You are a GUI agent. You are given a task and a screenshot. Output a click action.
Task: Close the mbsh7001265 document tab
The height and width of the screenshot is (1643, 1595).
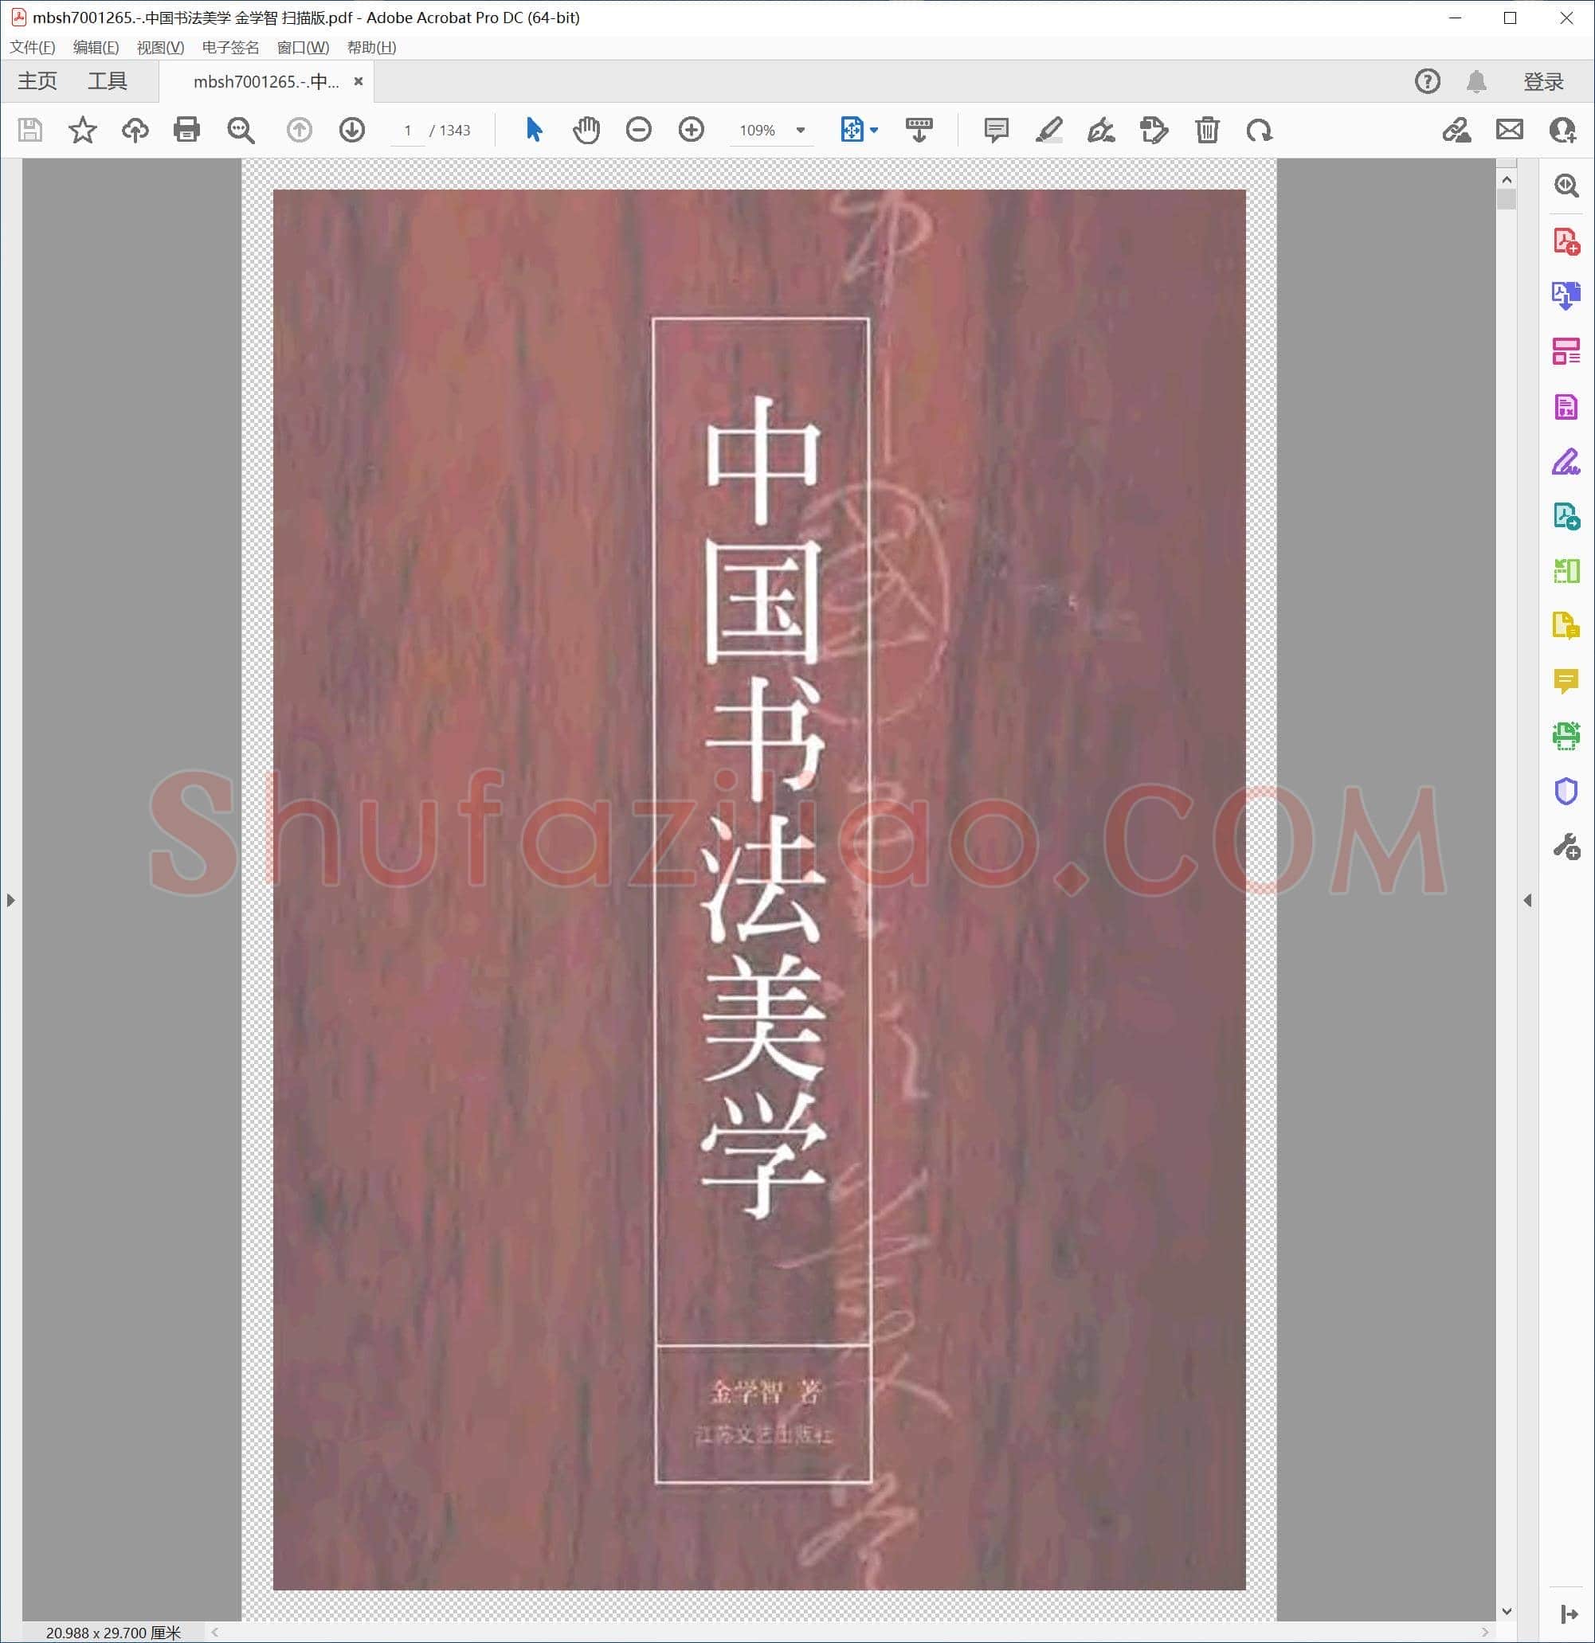pos(358,81)
